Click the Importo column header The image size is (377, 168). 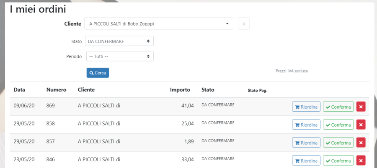pyautogui.click(x=180, y=90)
